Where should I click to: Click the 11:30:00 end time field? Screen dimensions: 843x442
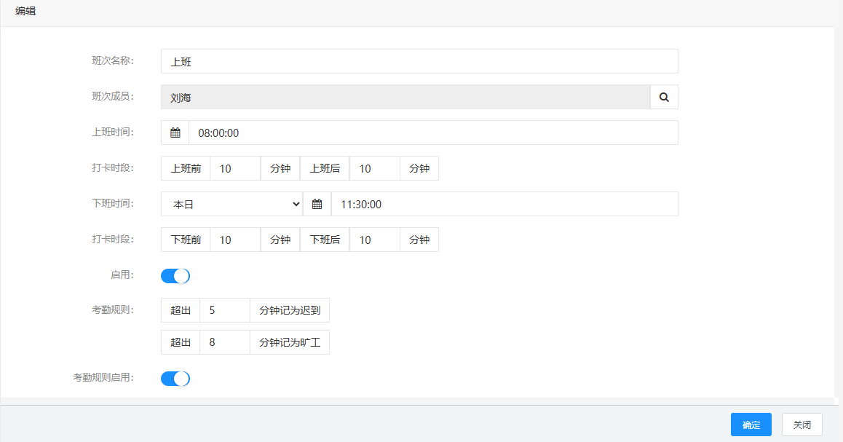[x=504, y=204]
